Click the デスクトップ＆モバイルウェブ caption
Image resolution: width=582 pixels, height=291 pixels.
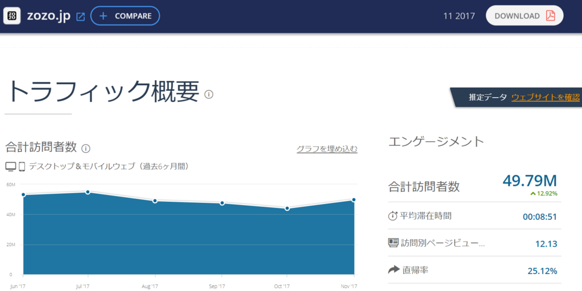pyautogui.click(x=110, y=167)
